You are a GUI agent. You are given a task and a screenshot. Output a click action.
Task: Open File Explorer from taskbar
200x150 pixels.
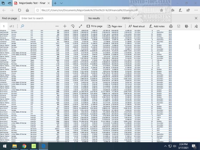coord(14,146)
